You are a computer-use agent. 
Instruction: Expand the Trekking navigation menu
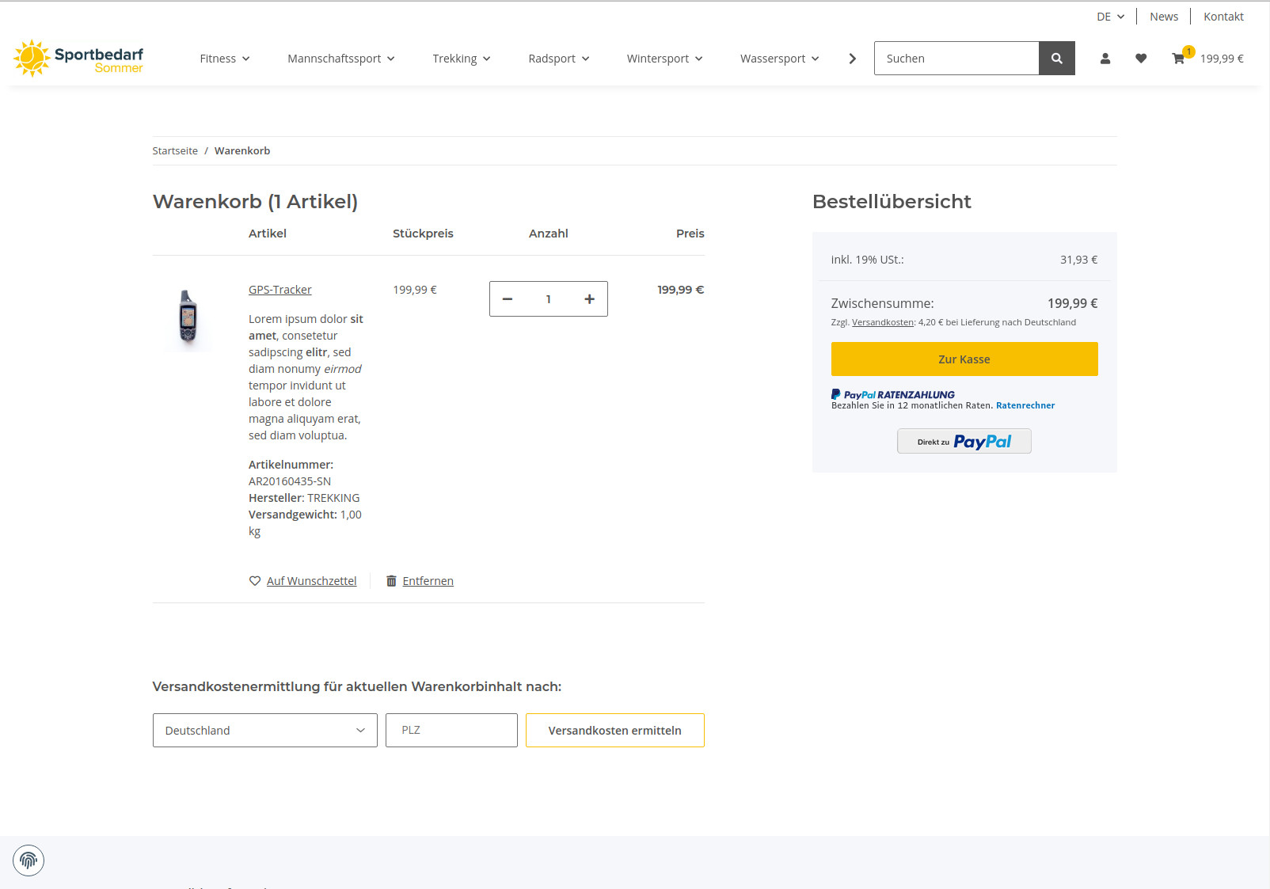click(461, 59)
